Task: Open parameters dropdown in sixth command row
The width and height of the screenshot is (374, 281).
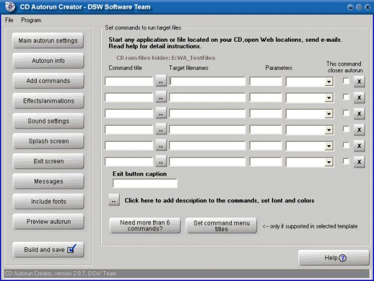Action: tap(328, 163)
